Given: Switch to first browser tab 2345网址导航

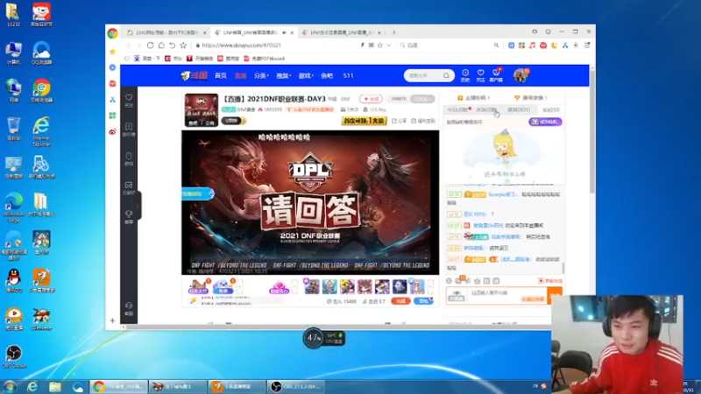Looking at the screenshot, I should 166,32.
